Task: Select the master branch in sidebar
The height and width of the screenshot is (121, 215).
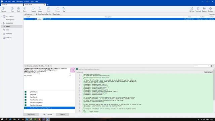Action: [12, 26]
